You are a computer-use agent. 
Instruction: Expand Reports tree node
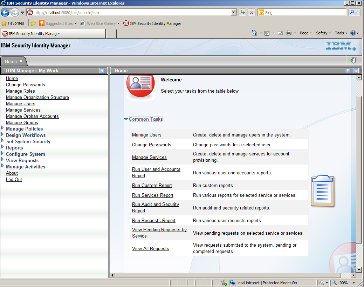coord(2,147)
